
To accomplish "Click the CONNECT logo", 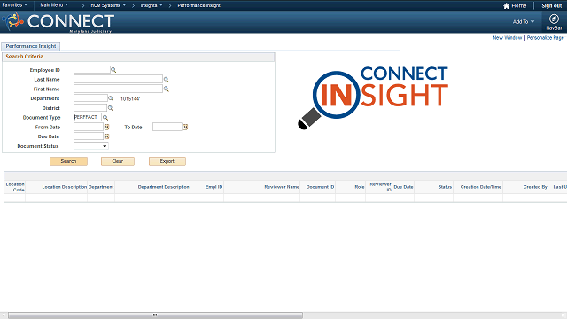I will (x=59, y=21).
